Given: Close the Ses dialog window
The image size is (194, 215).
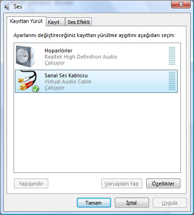Looking at the screenshot, I should tap(181, 4).
